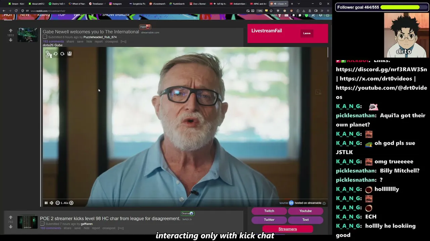Upvote the POE 2 streamer post
Screen dimensions: 430x241
coord(10,217)
